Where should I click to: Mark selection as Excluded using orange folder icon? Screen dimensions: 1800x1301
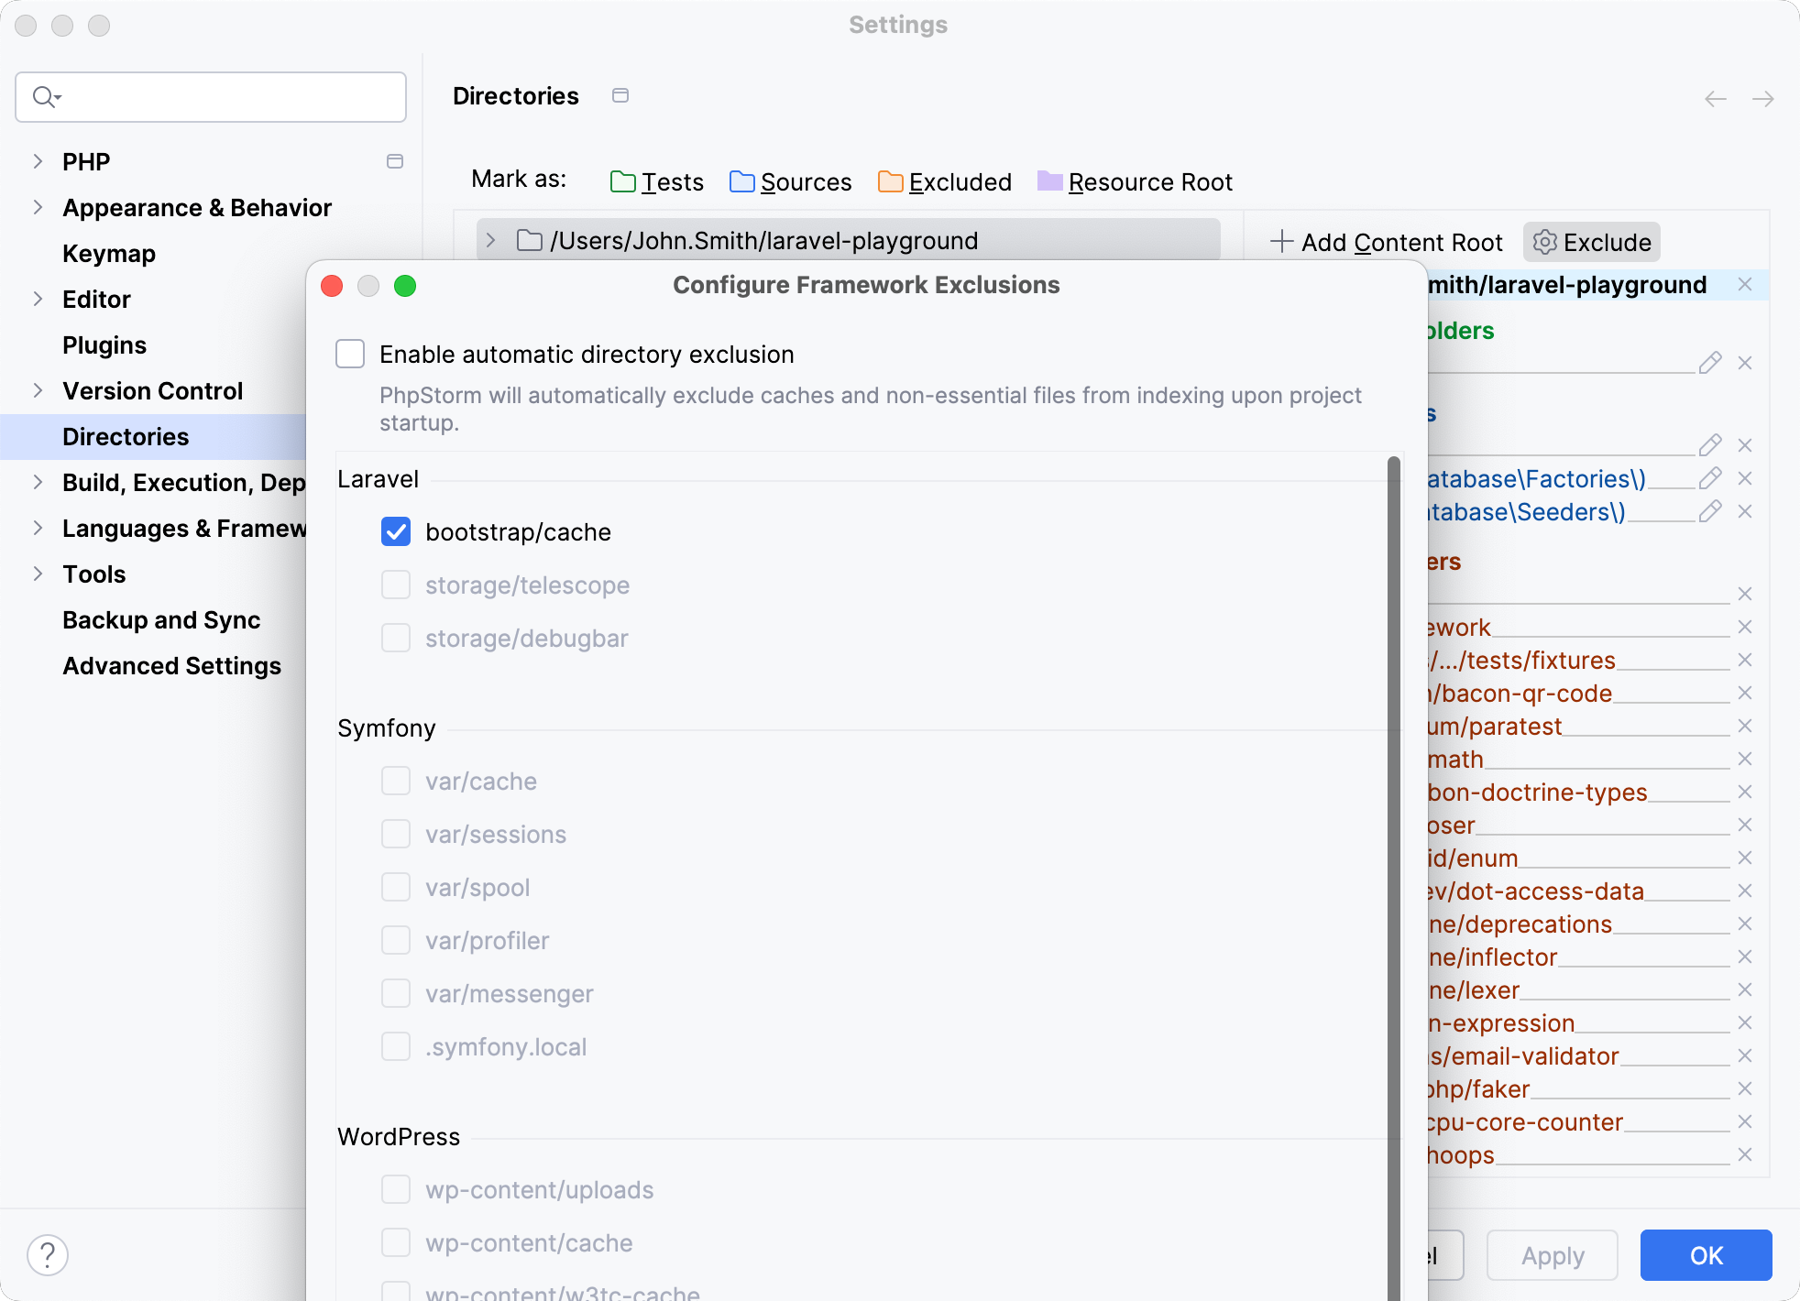tap(889, 181)
